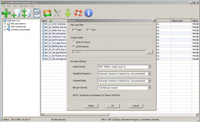This screenshot has width=200, height=122.
Task: Select Рабочий стол tree item label
Action: click(13, 21)
